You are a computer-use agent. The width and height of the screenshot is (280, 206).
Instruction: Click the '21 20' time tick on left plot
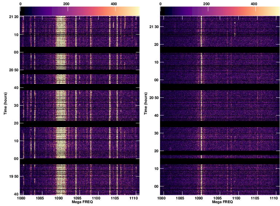click(x=14, y=17)
